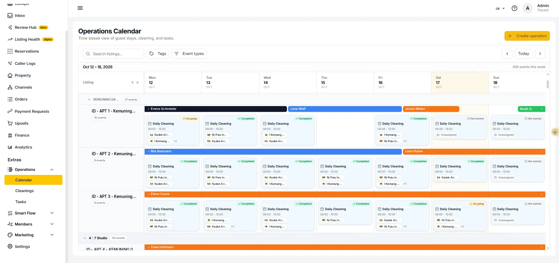Click the Reservations grid icon
Screen dimensions: 559x263
tap(10, 51)
